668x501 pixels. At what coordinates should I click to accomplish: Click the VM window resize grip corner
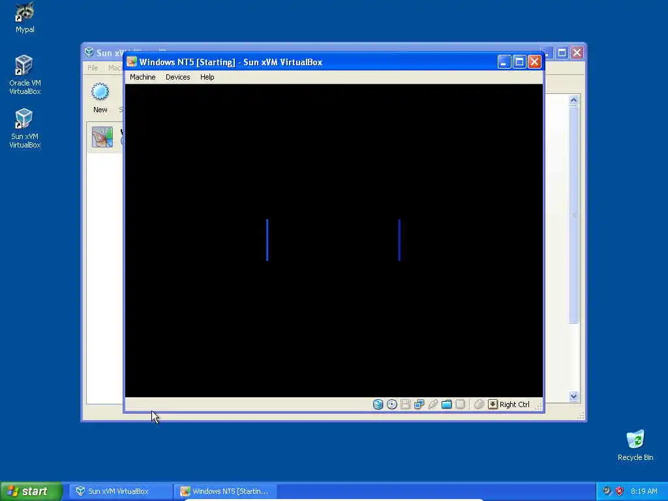(x=538, y=407)
